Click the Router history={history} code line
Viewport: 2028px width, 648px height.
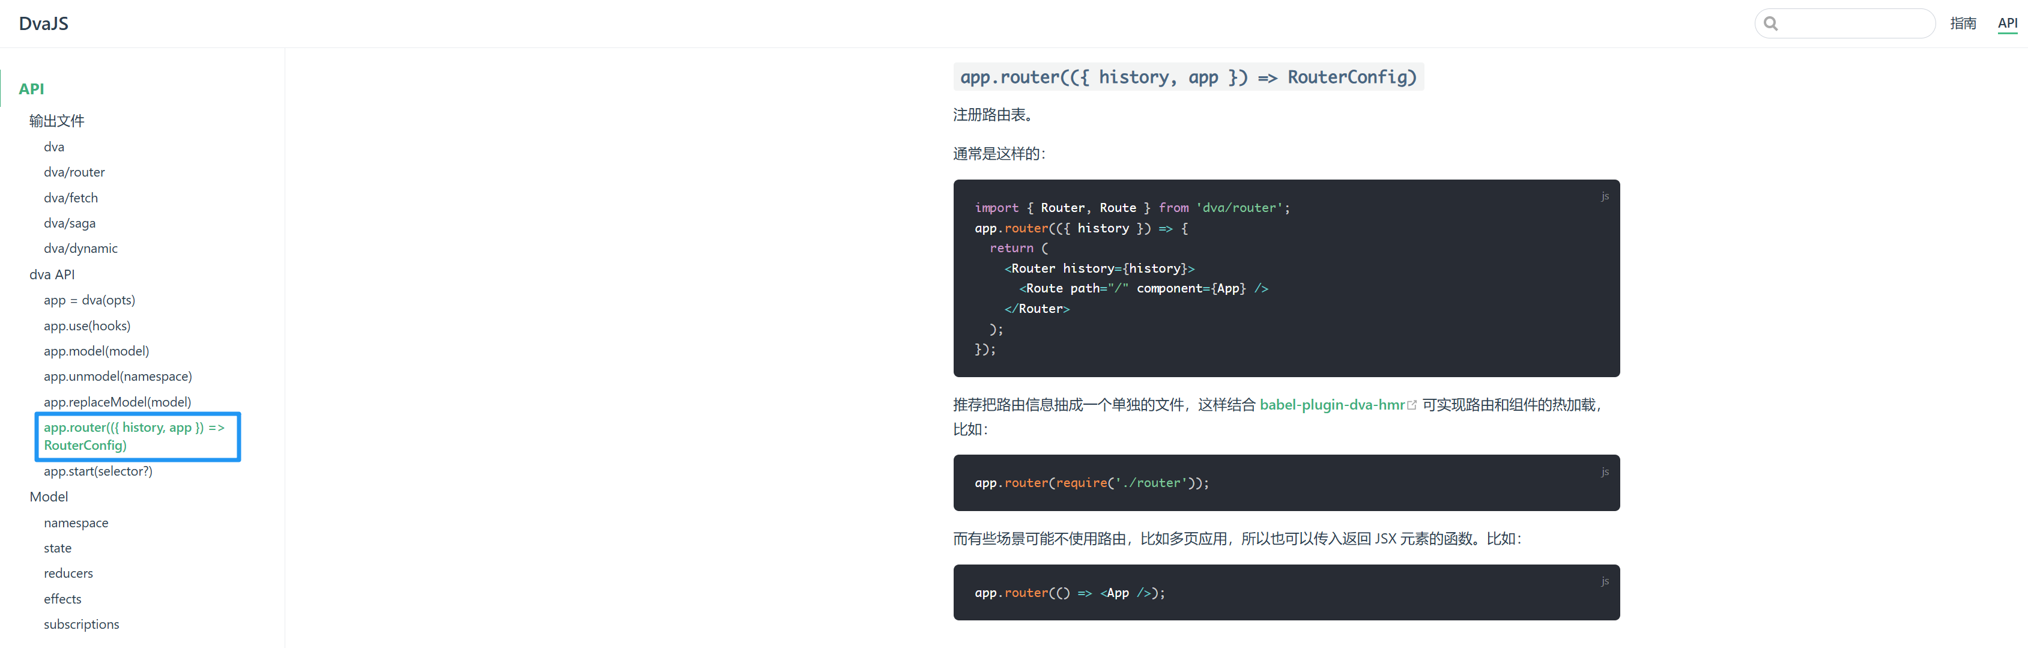[x=1099, y=268]
